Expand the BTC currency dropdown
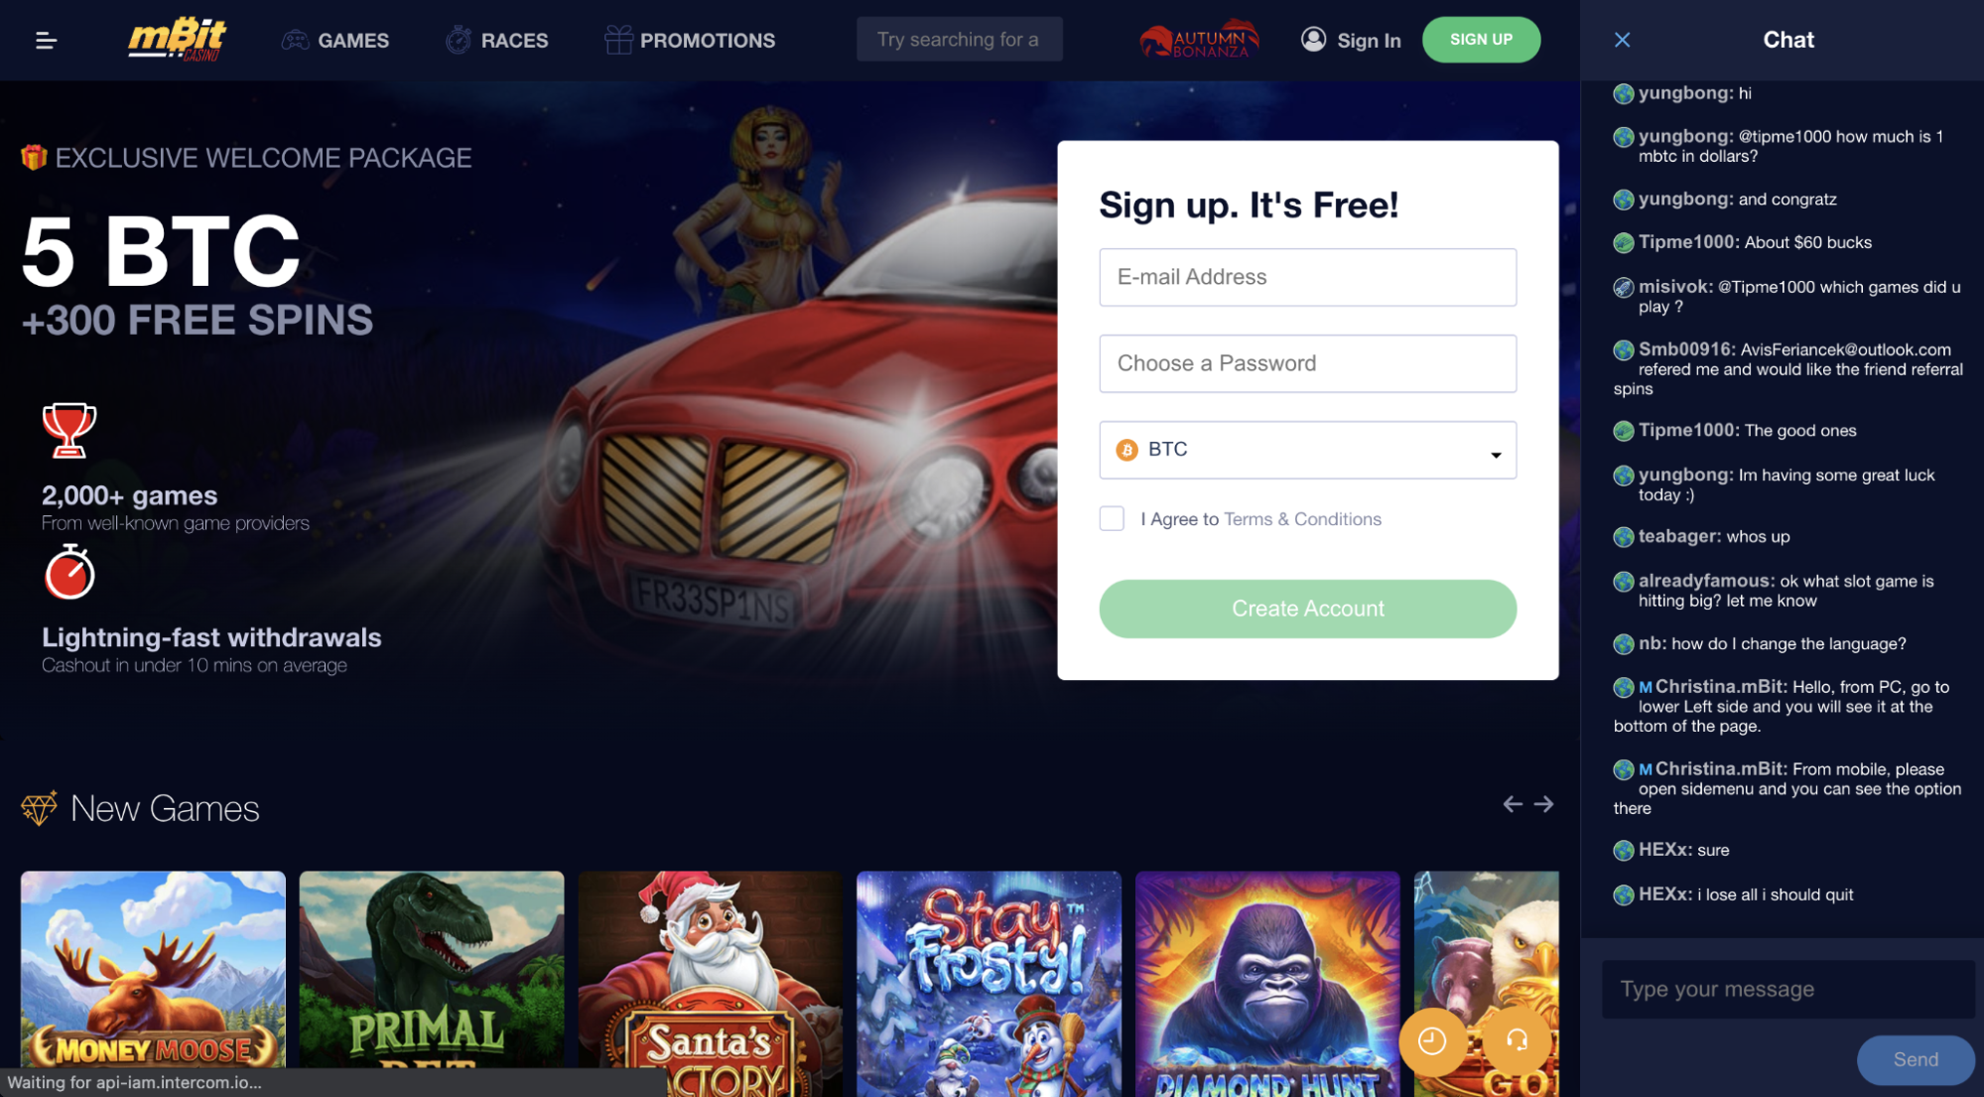This screenshot has height=1097, width=1984. coord(1307,450)
